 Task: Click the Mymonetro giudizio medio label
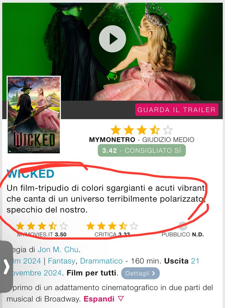[x=142, y=140]
